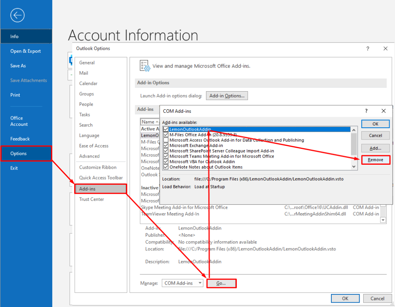Select the Mail options category

click(x=101, y=73)
